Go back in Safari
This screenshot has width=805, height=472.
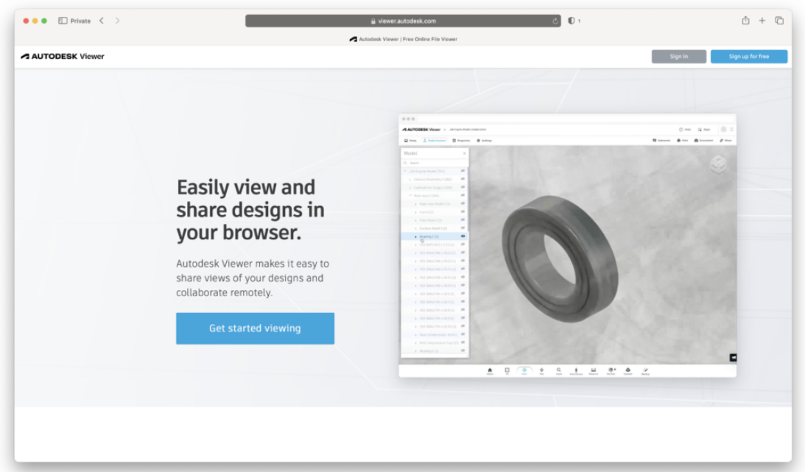click(x=102, y=21)
